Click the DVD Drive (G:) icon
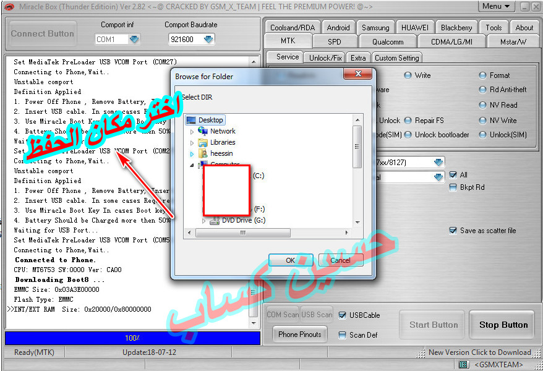This screenshot has height=371, width=543. coord(215,221)
